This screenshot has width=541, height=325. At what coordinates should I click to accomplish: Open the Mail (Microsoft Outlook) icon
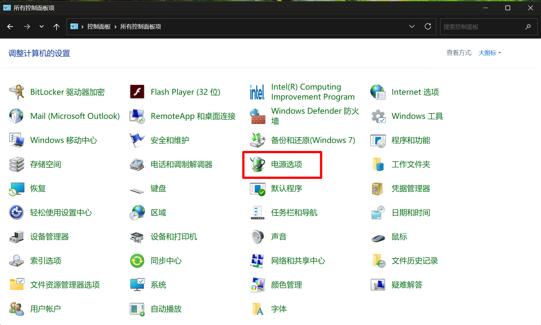pyautogui.click(x=17, y=116)
